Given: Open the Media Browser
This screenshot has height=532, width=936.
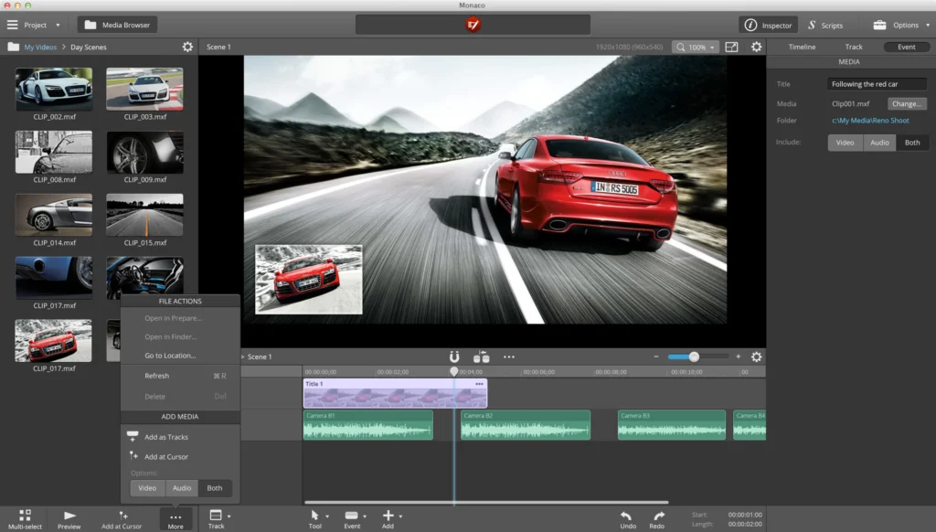Looking at the screenshot, I should 118,25.
